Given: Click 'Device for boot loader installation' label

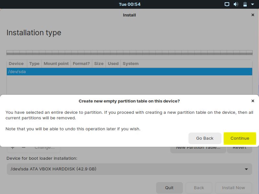Looking at the screenshot, I should coord(42,158).
